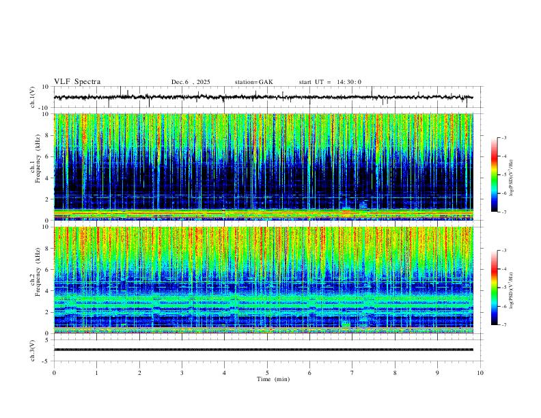Click the "VLF Spectra" plot title
Viewport: 541px width, 418px height.
(77, 82)
